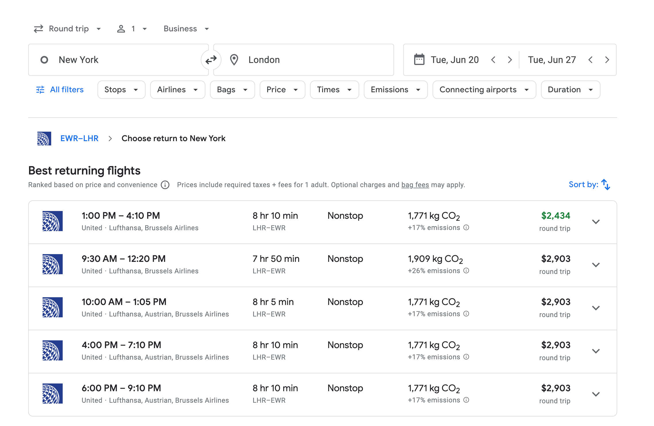Viewport: 654px width, 426px height.
Task: Open the Stops filter chip
Action: pyautogui.click(x=121, y=90)
